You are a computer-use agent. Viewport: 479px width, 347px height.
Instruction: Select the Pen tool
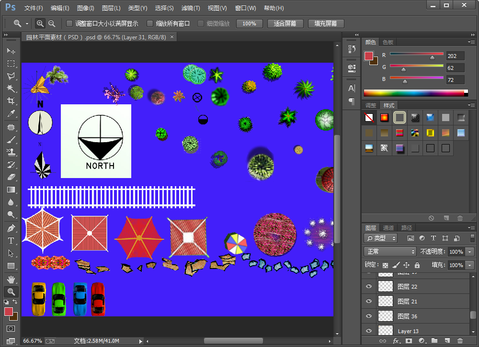(11, 228)
